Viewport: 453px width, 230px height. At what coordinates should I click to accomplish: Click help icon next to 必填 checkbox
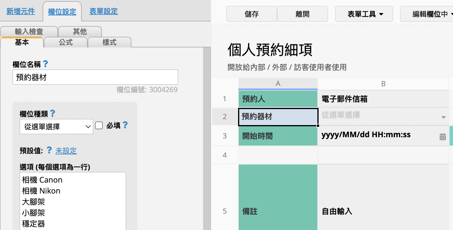(x=125, y=125)
